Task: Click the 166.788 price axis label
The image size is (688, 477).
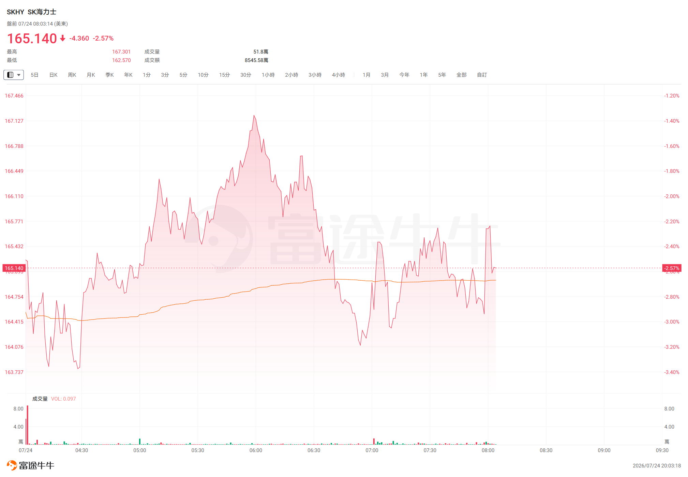Action: pos(14,146)
